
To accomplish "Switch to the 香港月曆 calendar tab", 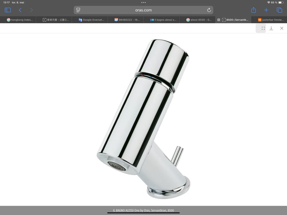I will click(54, 20).
